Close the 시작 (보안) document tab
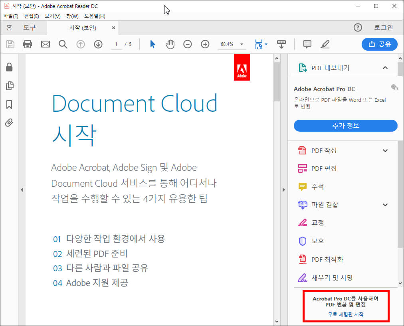The width and height of the screenshot is (404, 326). [113, 28]
